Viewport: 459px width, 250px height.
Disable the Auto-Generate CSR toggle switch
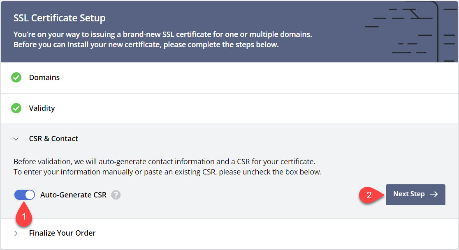coord(25,195)
